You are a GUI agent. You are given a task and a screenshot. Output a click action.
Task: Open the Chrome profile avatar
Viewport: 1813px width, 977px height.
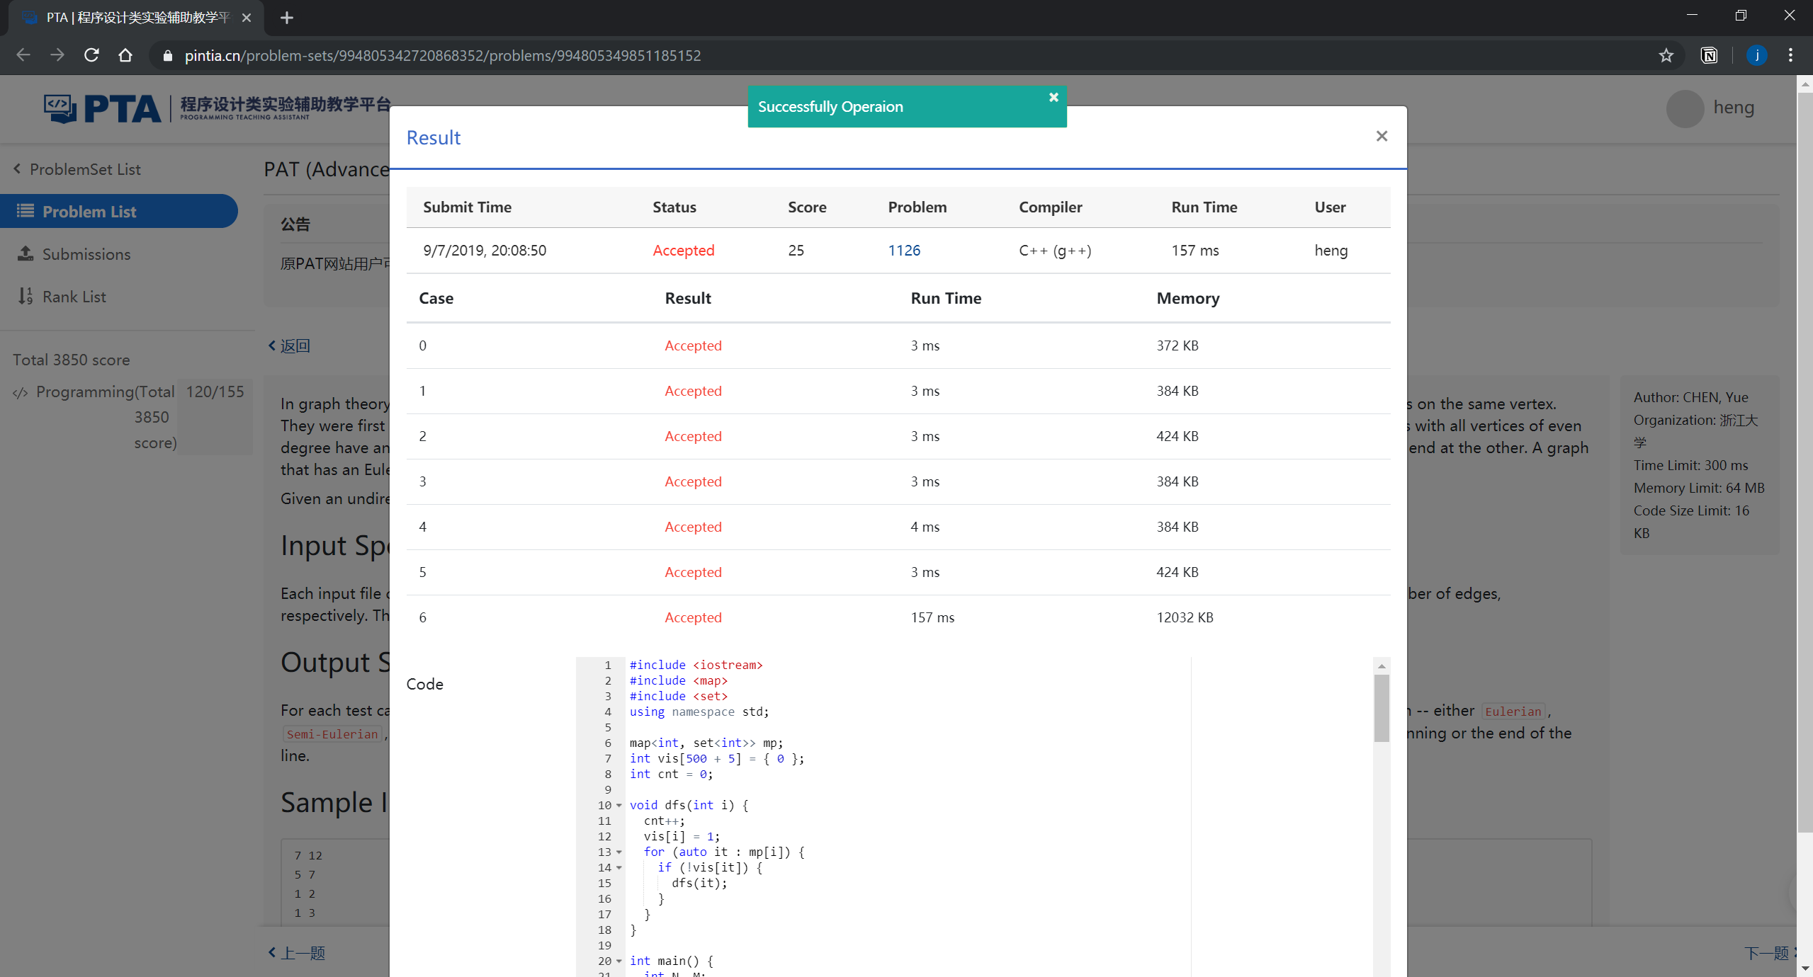(1756, 55)
